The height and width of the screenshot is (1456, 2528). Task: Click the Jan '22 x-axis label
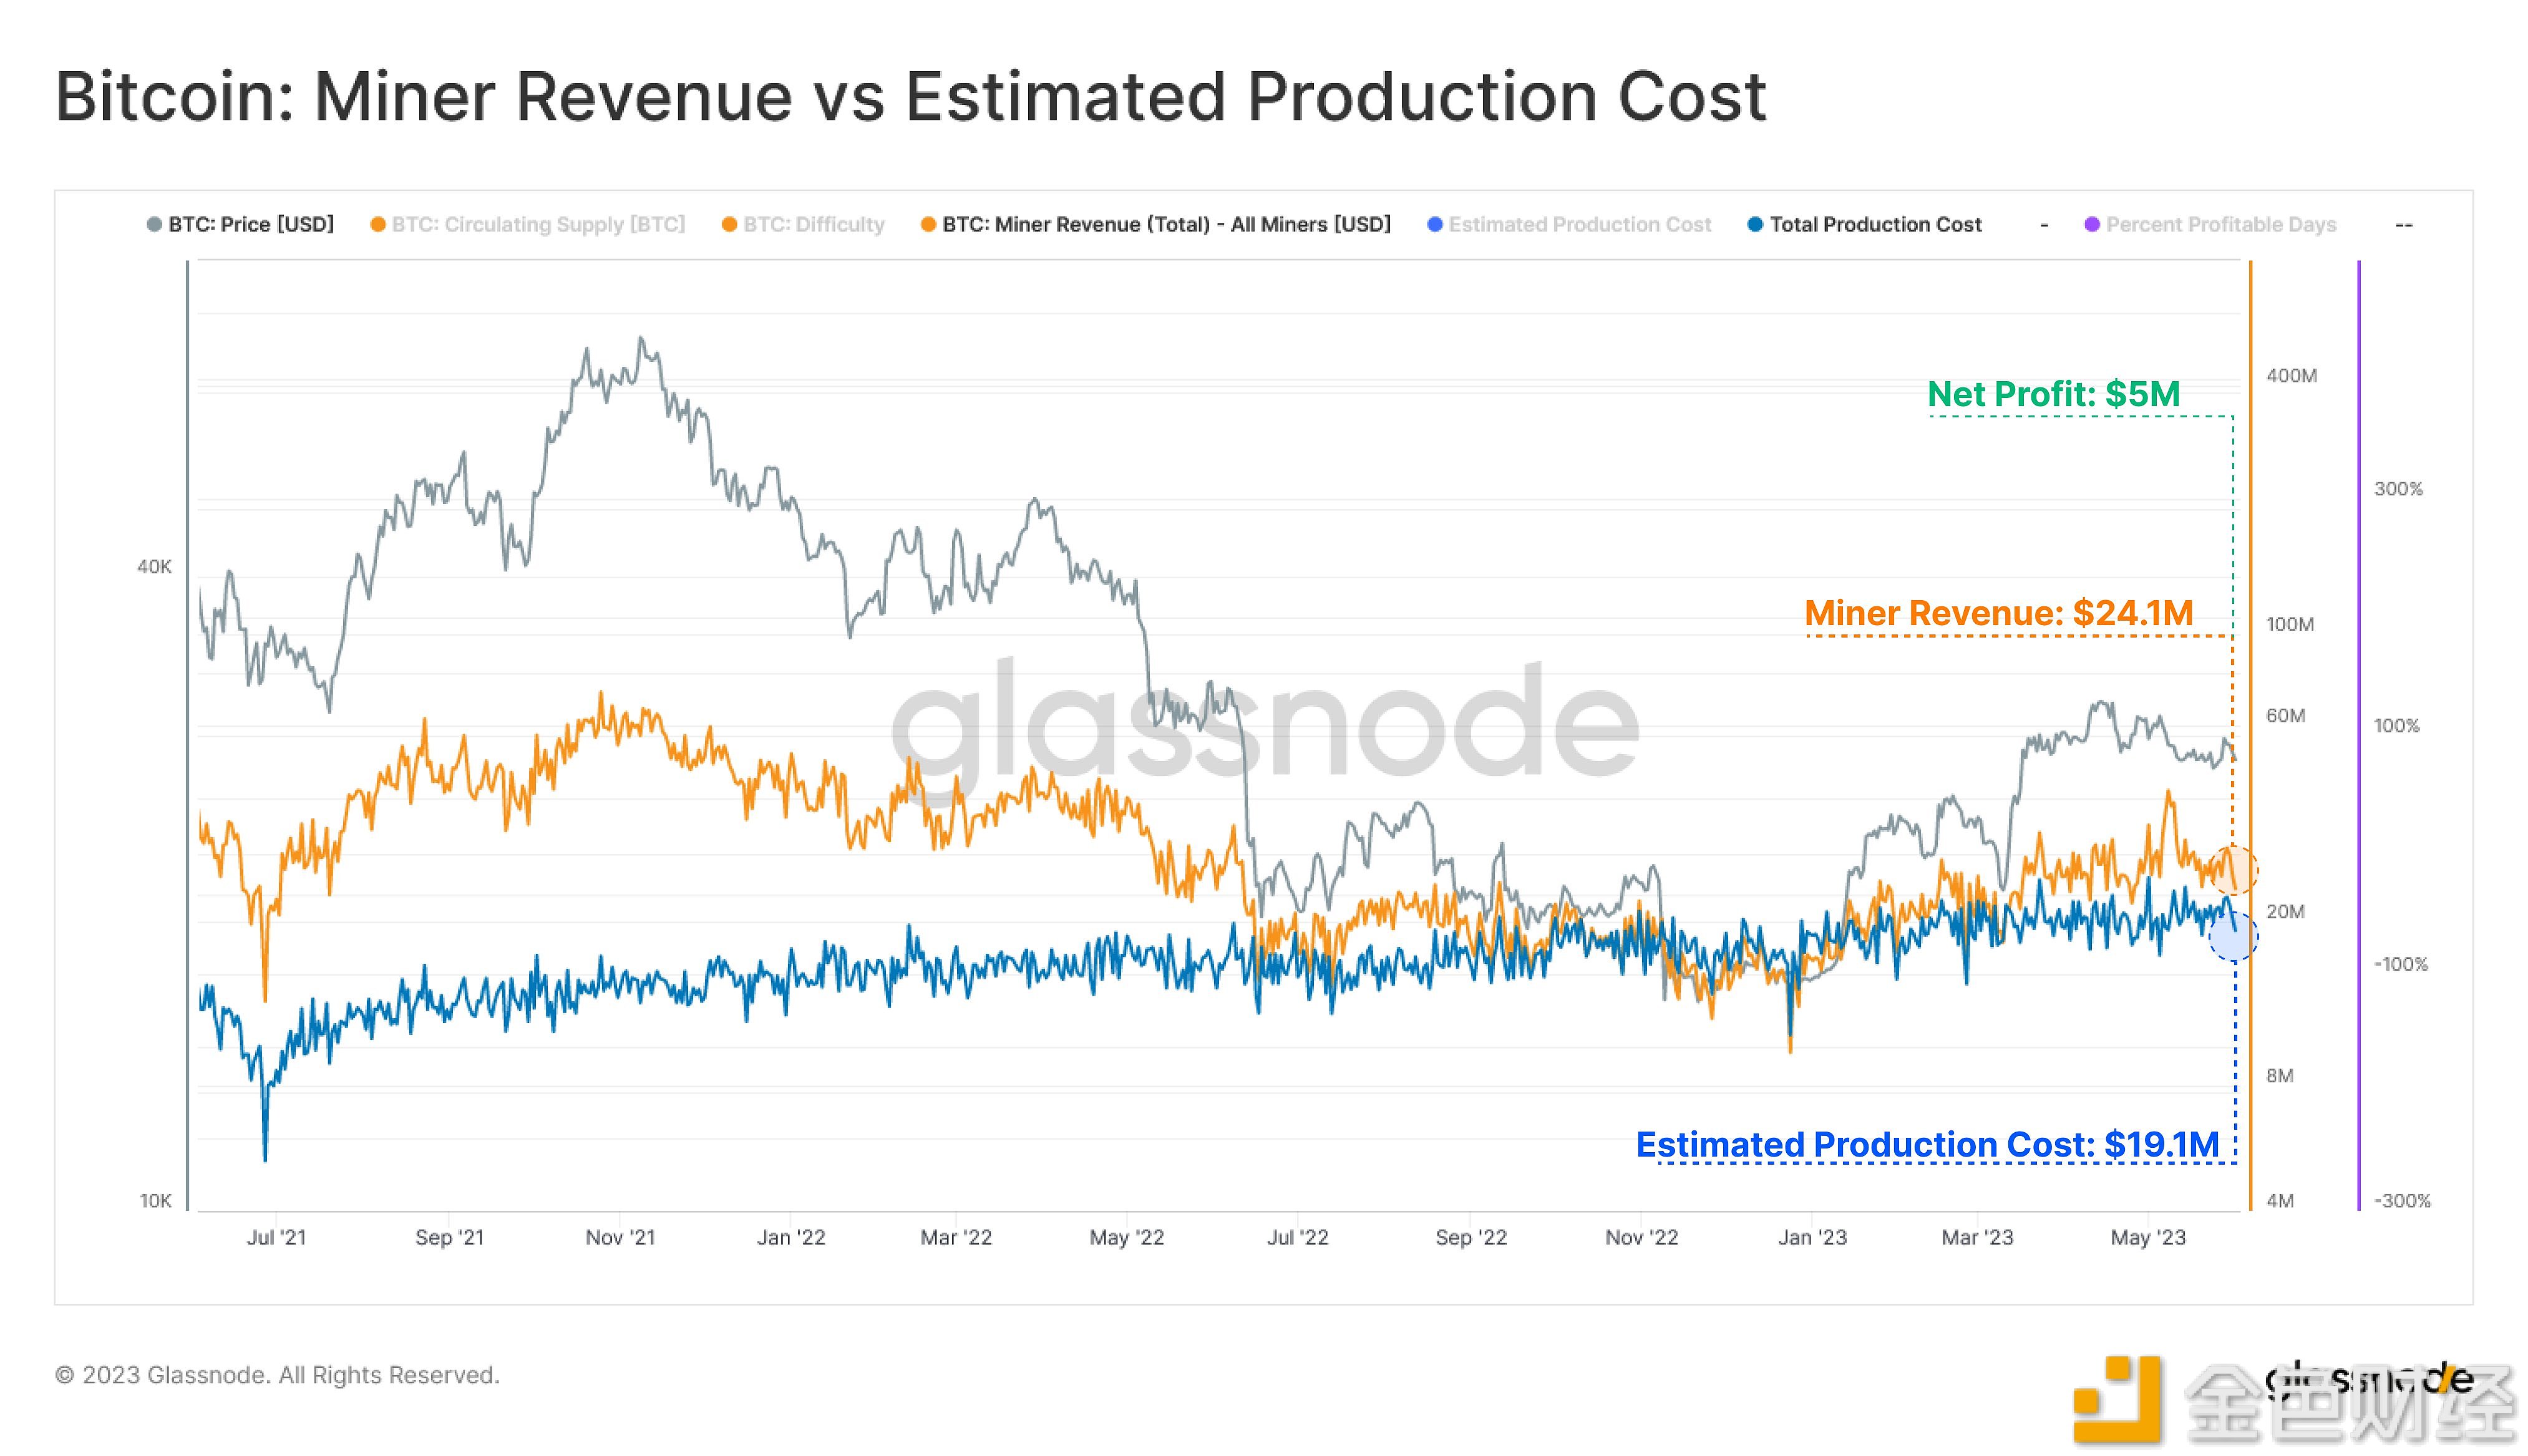coord(791,1237)
